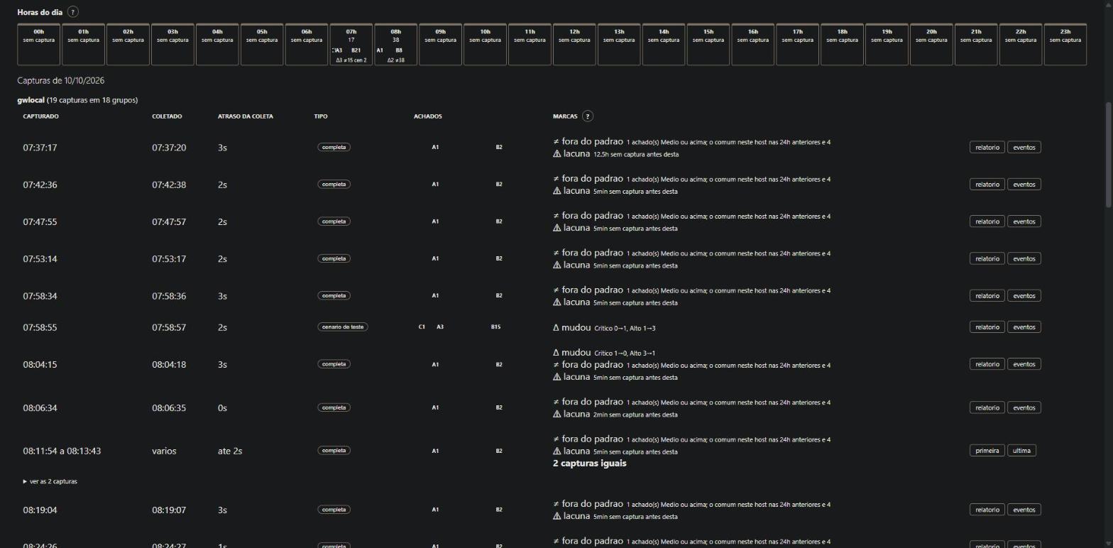Image resolution: width=1113 pixels, height=548 pixels.
Task: Expand 'ver as 2 capturas'
Action: 50,481
